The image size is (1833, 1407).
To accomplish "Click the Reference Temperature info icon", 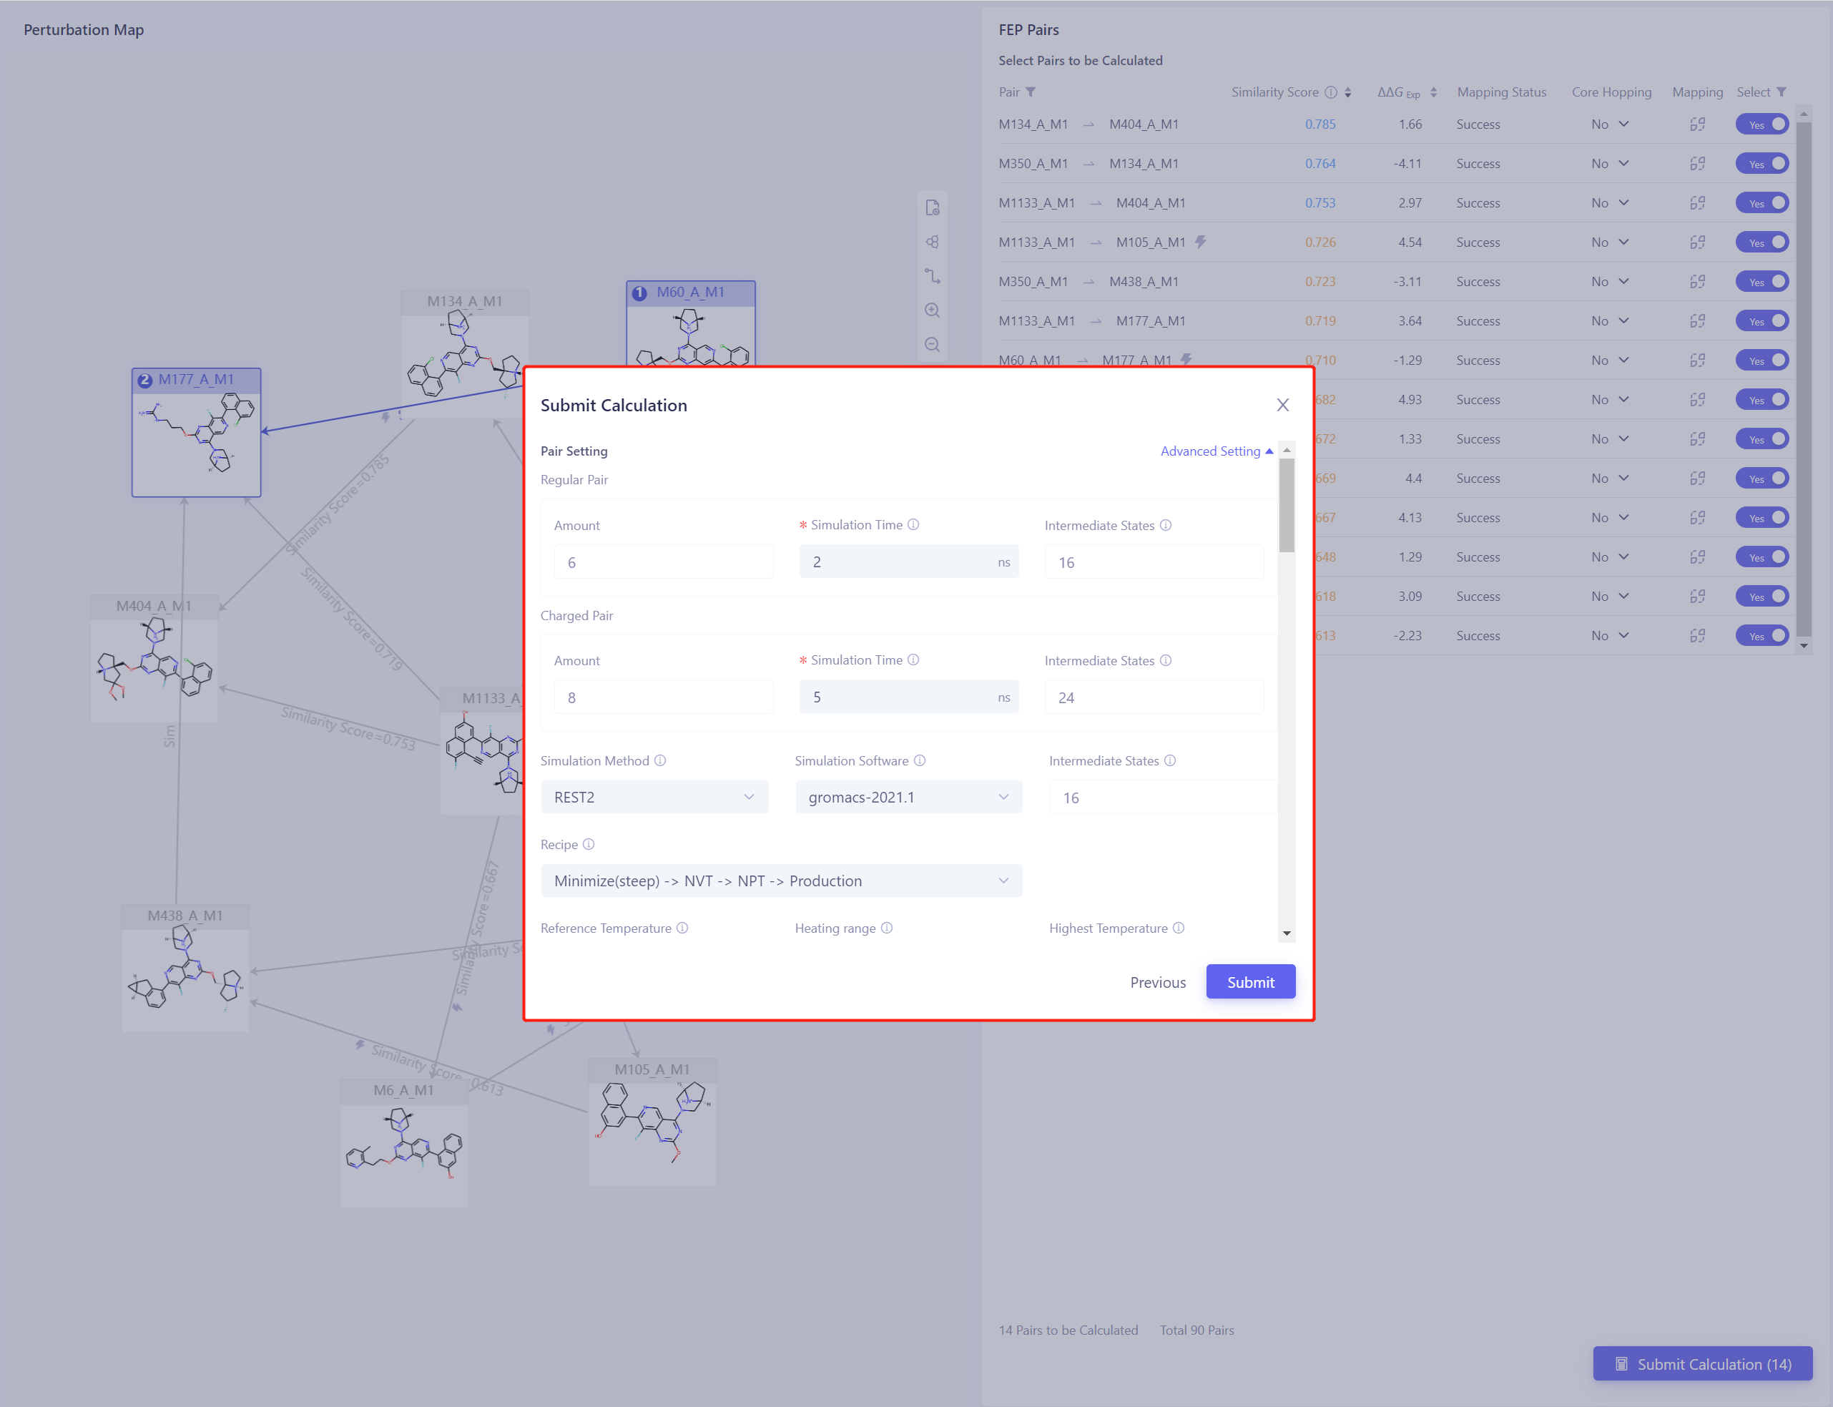I will pyautogui.click(x=682, y=928).
